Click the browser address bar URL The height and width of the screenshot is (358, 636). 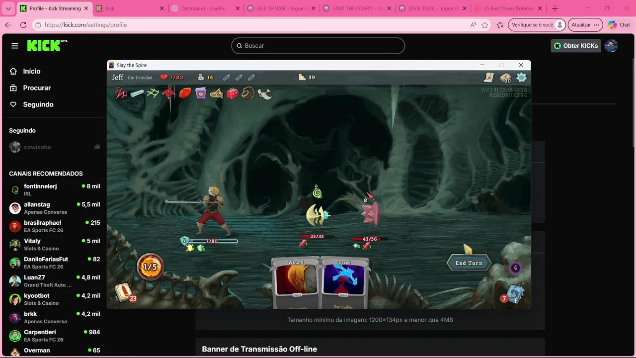point(85,25)
